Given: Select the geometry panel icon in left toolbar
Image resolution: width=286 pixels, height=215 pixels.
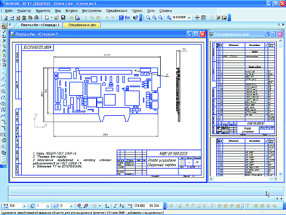Looking at the screenshot, I should point(4,27).
